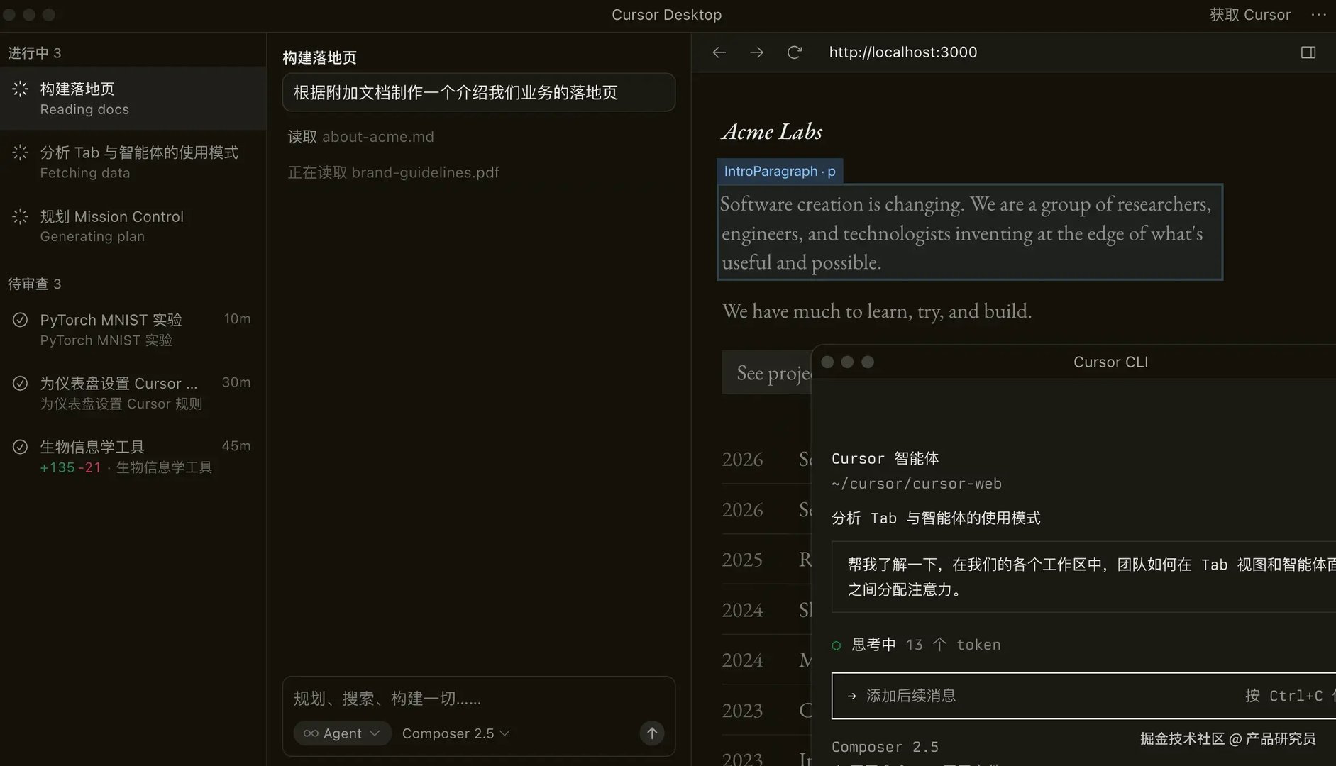Click the send arrow button in prompt box
Viewport: 1336px width, 766px height.
click(x=651, y=733)
